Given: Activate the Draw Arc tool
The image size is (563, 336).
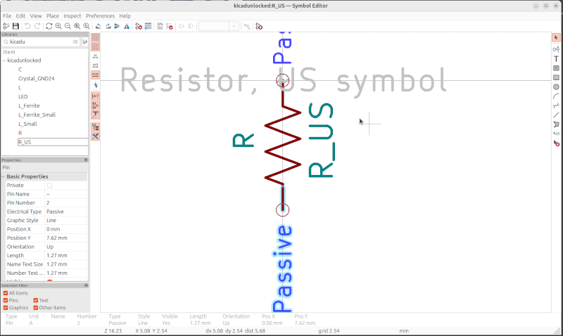Looking at the screenshot, I should [x=556, y=96].
